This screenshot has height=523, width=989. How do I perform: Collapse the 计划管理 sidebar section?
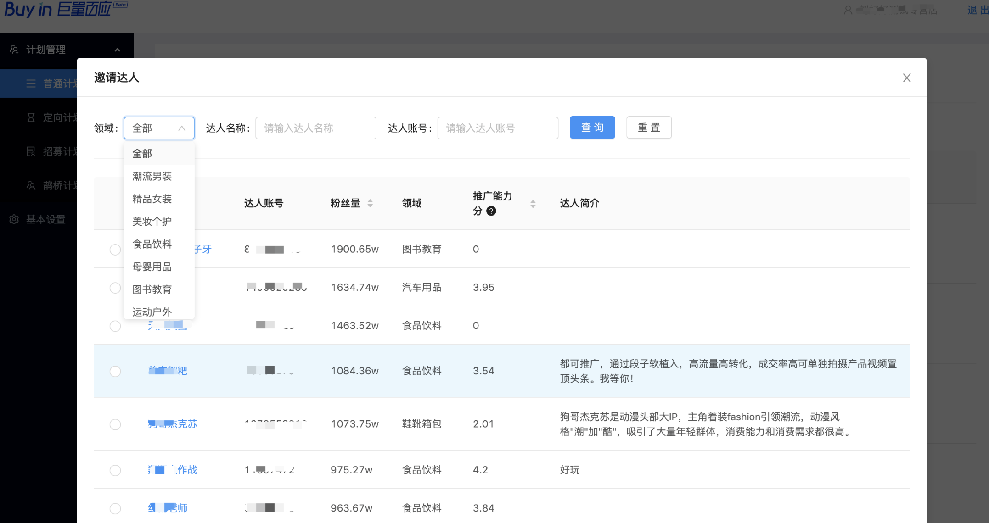(117, 50)
